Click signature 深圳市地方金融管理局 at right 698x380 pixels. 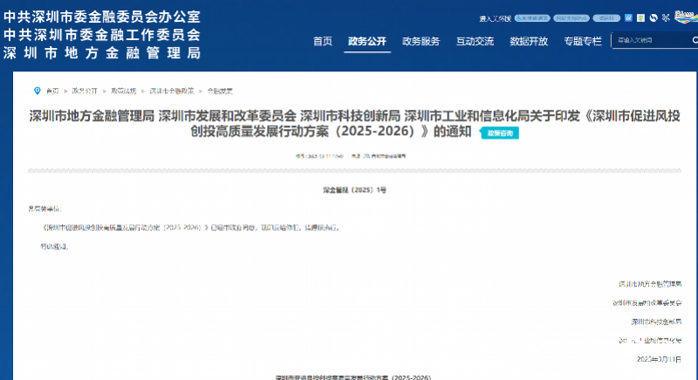650,283
